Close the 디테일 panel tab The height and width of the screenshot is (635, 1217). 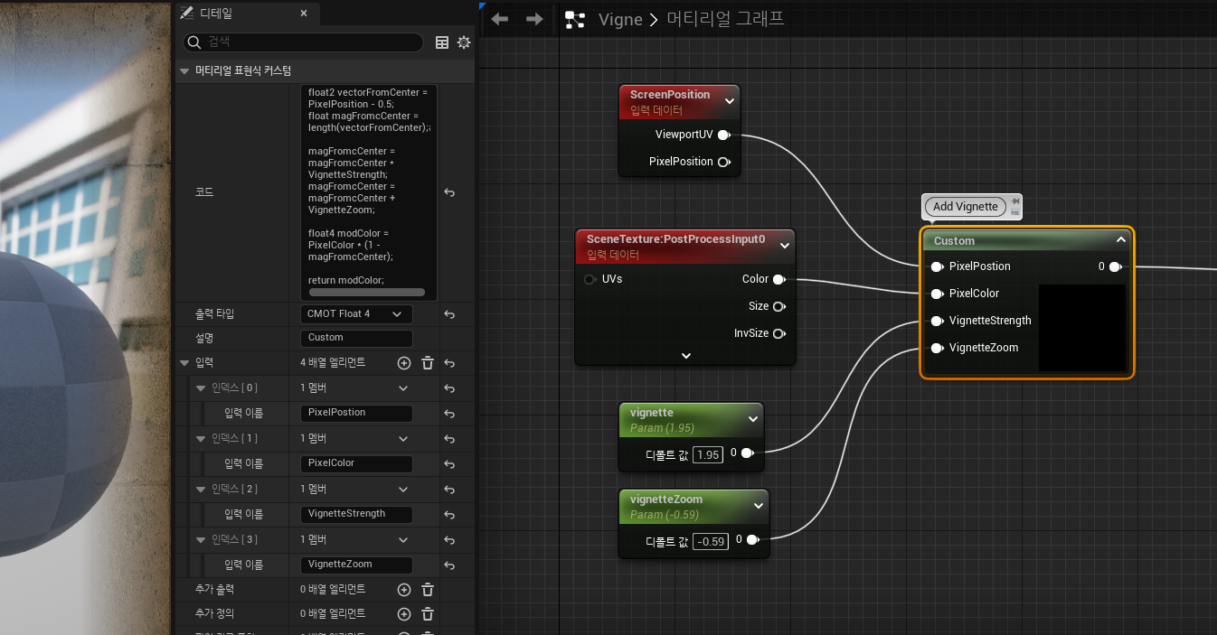point(304,14)
